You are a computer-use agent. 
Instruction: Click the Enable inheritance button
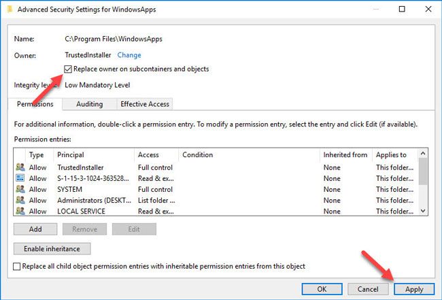[x=52, y=249]
